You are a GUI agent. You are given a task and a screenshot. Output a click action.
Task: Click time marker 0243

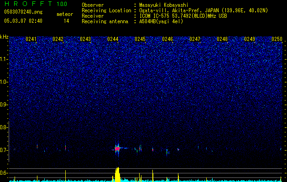coord(85,39)
